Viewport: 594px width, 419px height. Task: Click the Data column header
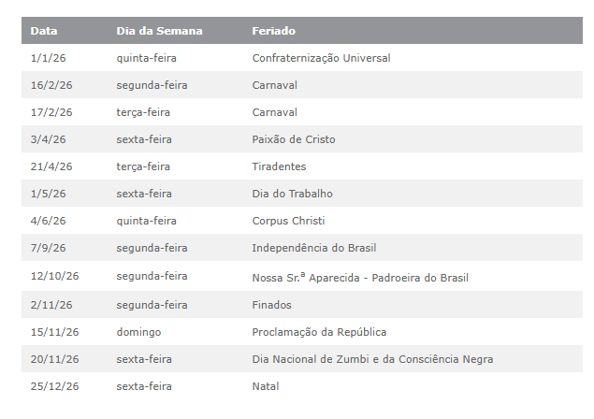point(44,31)
